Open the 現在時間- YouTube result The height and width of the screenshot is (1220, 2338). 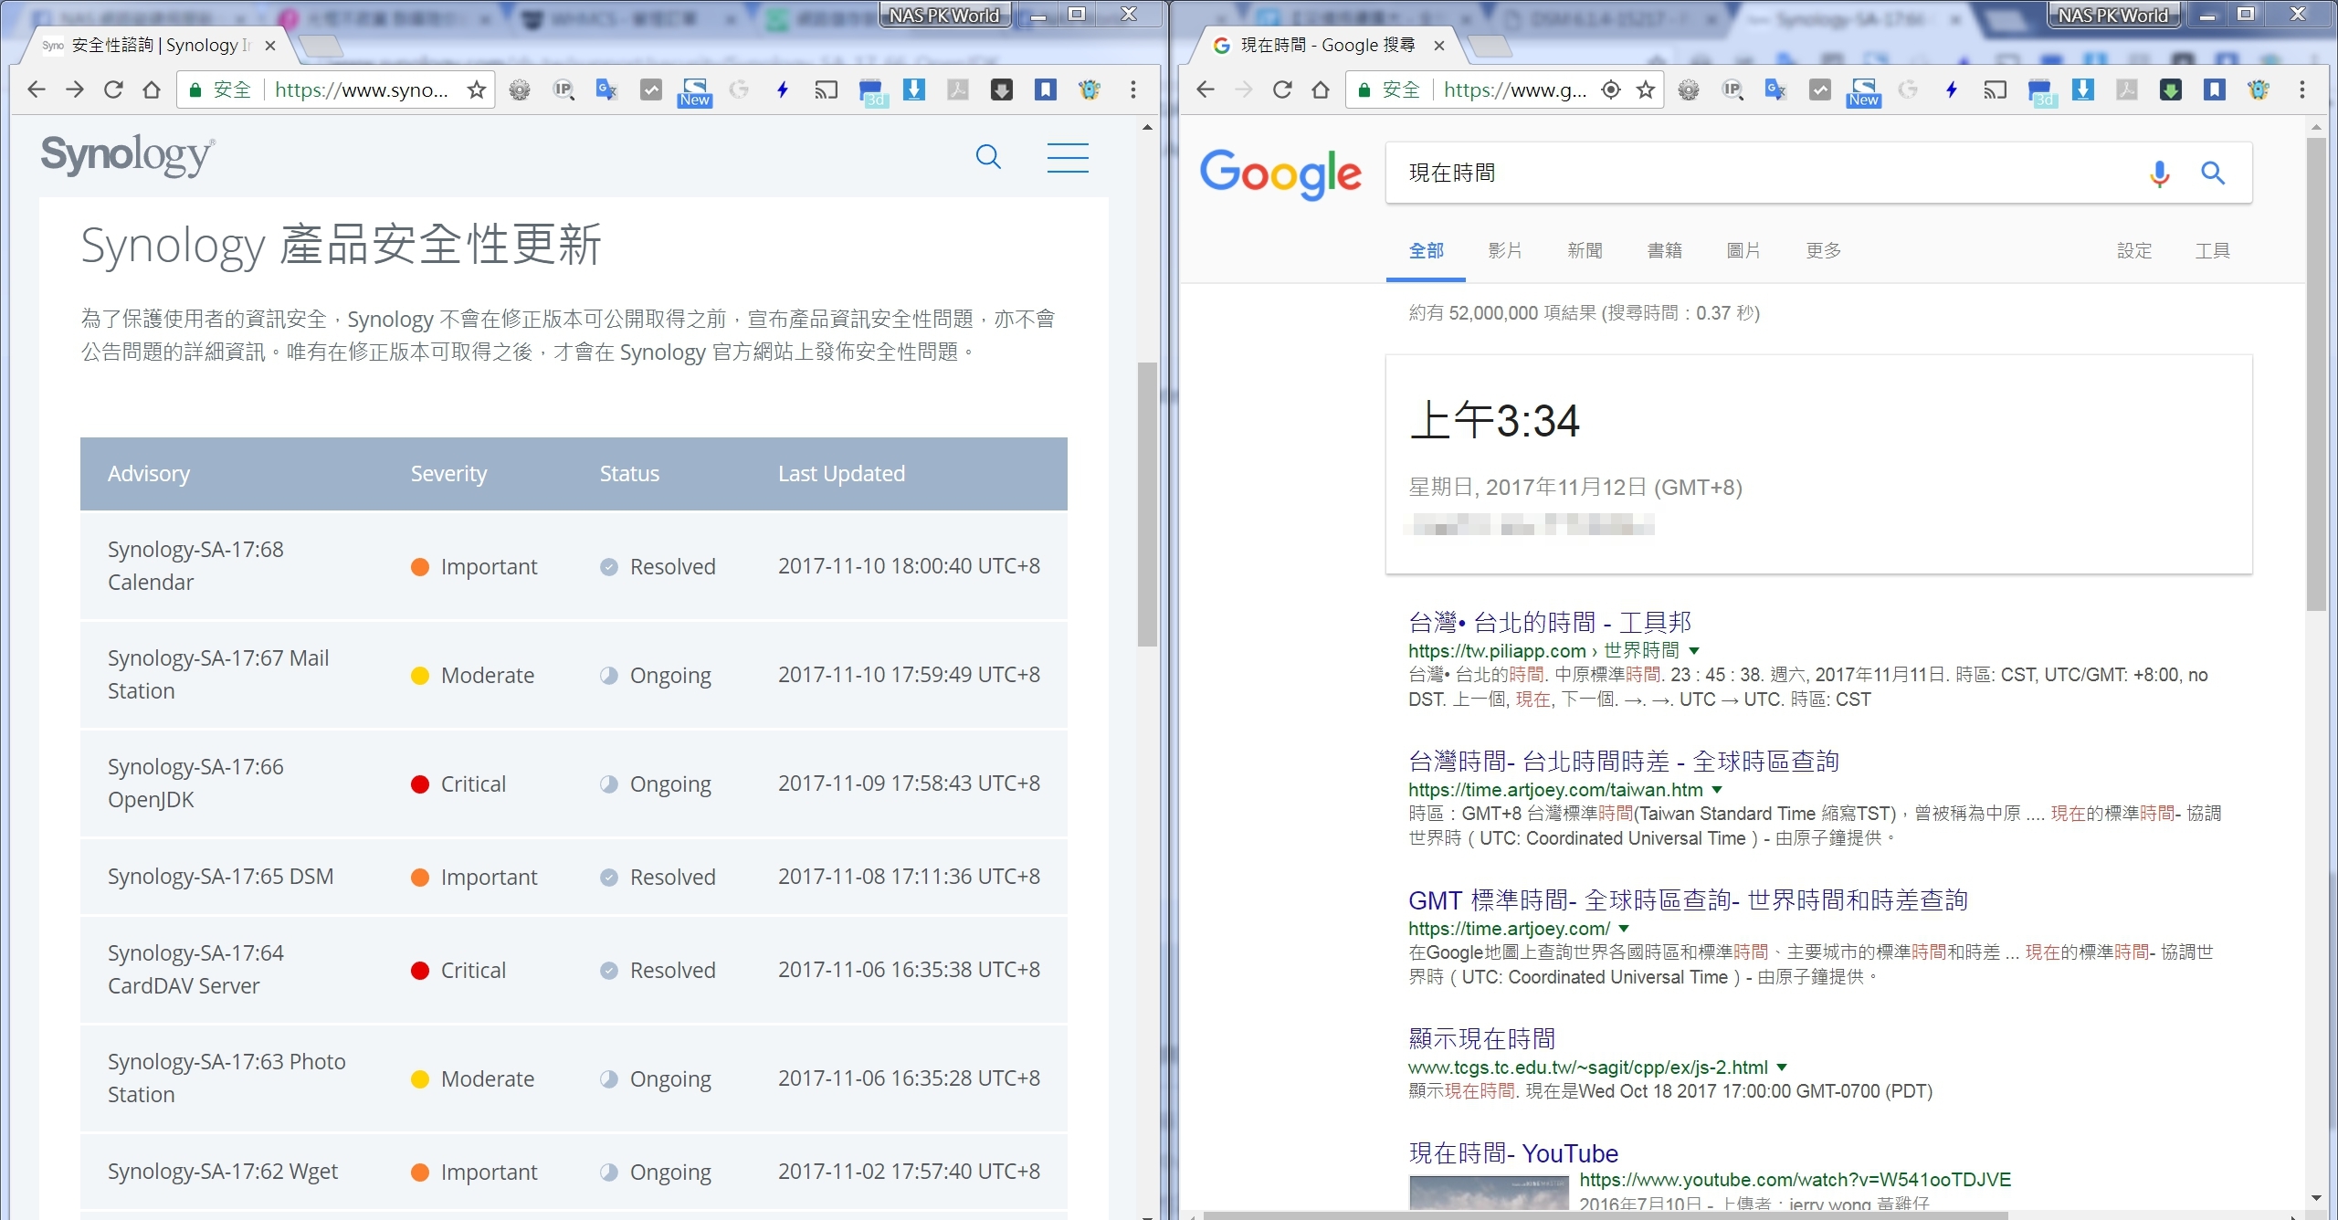1513,1154
